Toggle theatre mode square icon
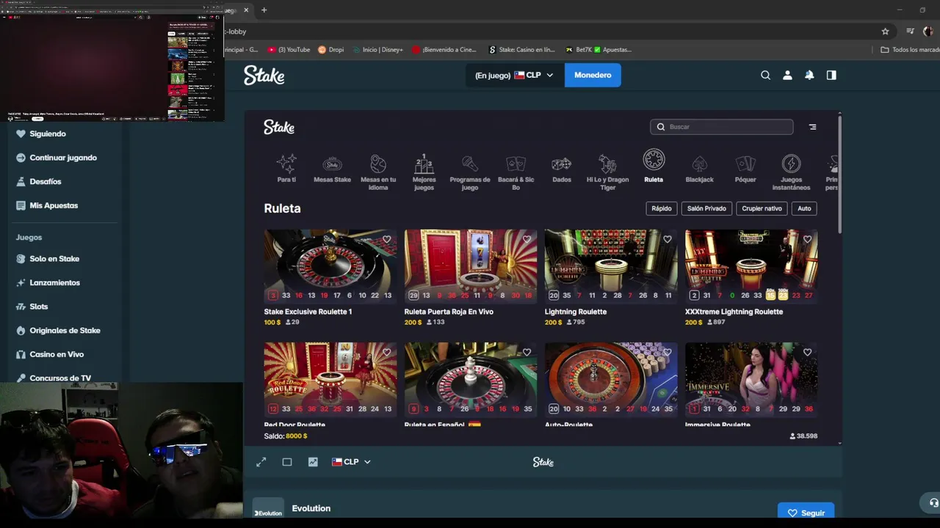 point(287,462)
